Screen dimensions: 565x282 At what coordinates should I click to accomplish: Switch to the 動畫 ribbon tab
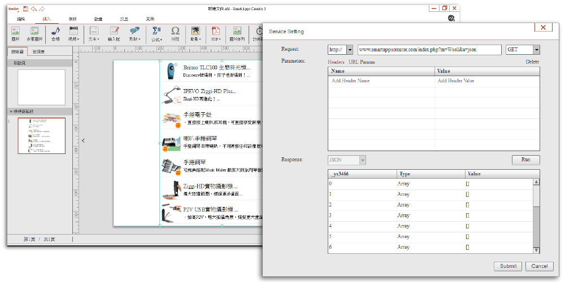(98, 19)
